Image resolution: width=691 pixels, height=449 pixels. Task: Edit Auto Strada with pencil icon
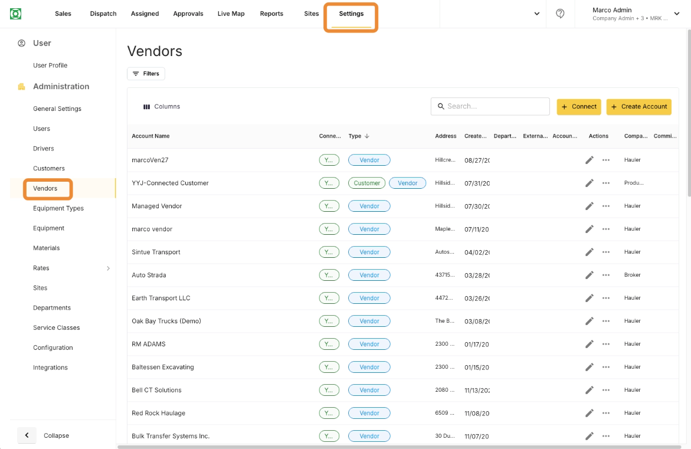[589, 275]
